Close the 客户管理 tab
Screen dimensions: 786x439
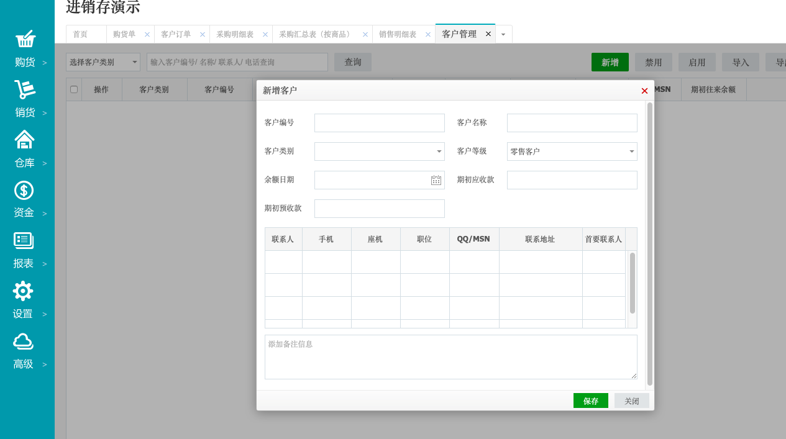coord(488,34)
